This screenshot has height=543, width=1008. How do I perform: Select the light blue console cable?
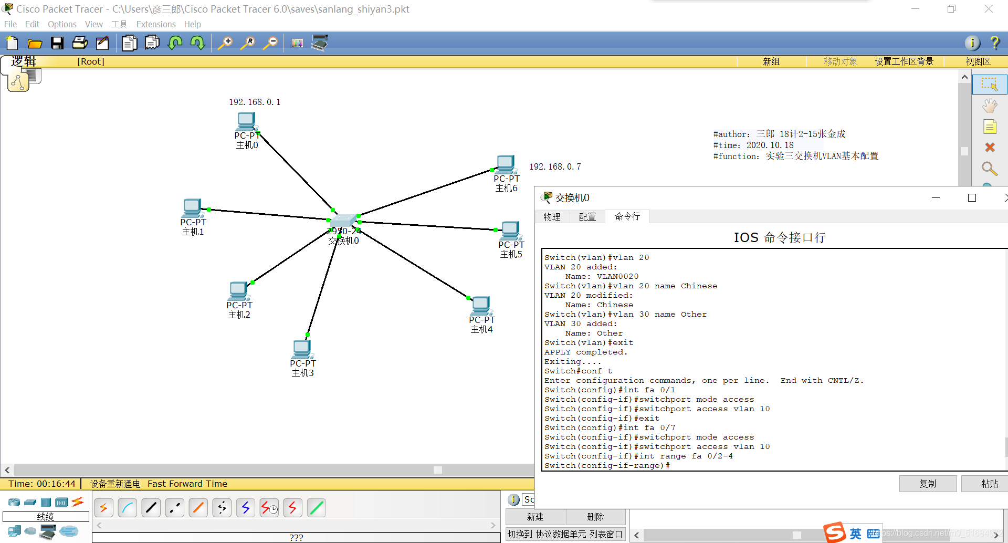point(128,508)
